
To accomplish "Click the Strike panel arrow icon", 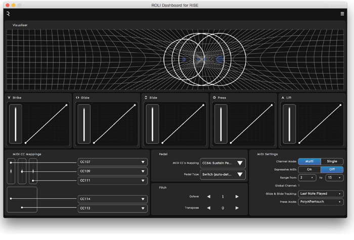I will 9,98.
